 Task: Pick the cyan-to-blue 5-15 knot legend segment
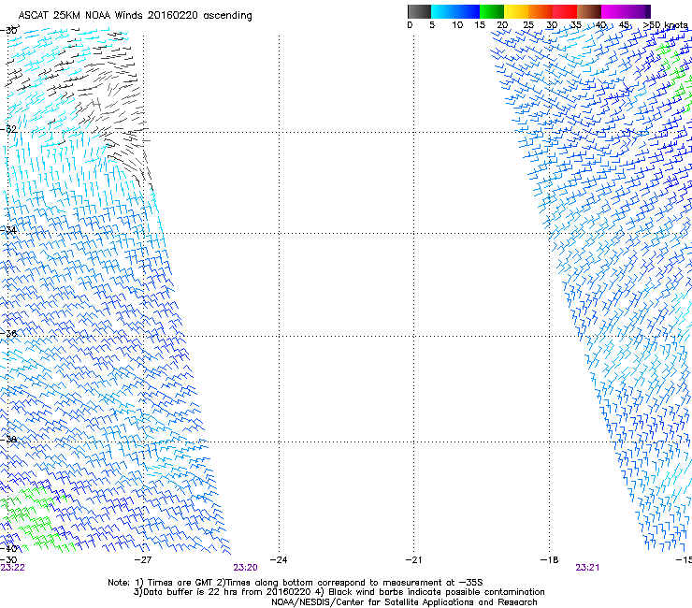[455, 11]
